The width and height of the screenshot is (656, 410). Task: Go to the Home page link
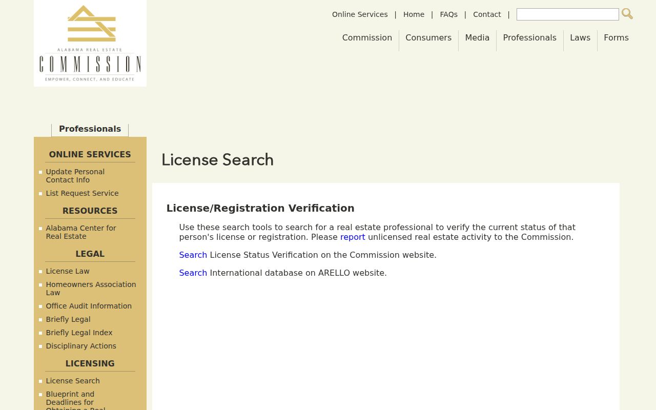[414, 14]
